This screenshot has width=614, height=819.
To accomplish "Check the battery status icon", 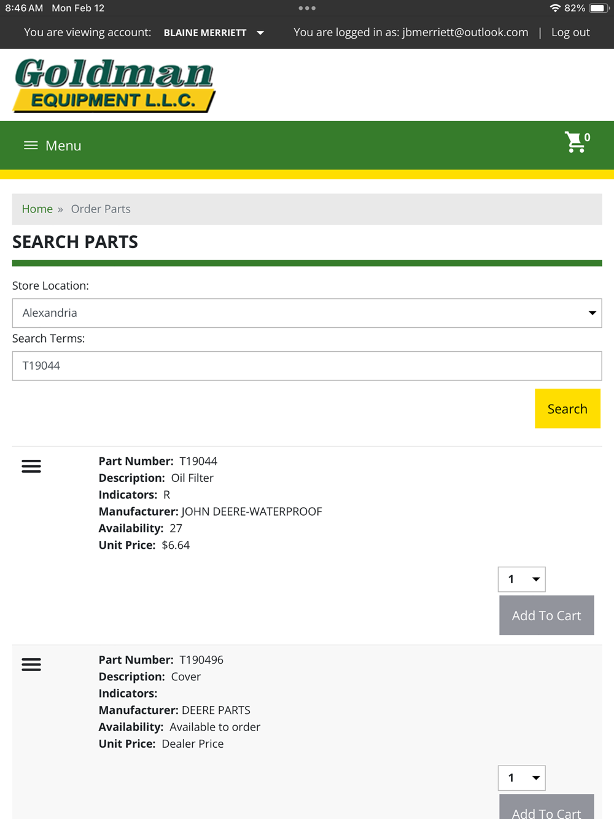I will coord(598,8).
